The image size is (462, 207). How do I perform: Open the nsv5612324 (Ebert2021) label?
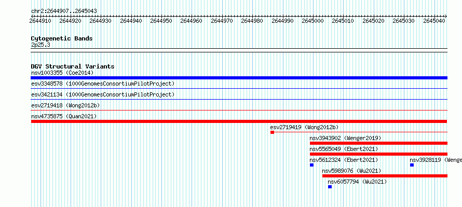click(344, 160)
